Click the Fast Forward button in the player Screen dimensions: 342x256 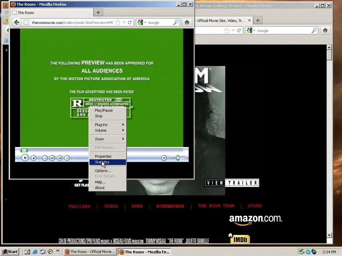click(x=59, y=158)
